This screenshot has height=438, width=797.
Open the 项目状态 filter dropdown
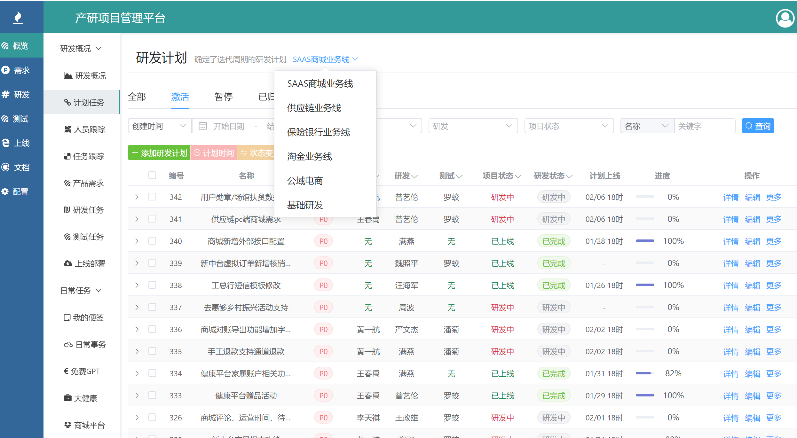click(x=569, y=126)
